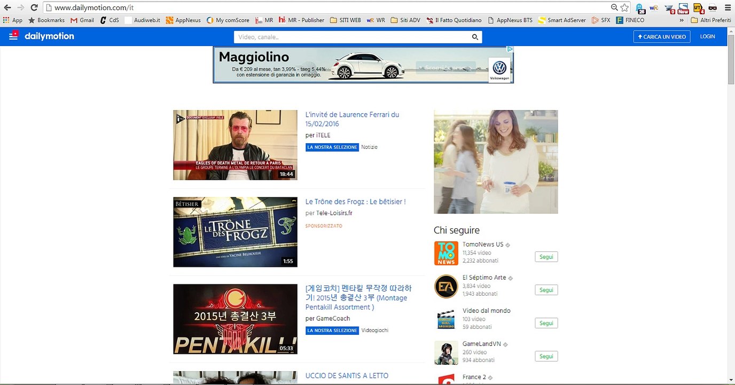Click the browser Forward arrow
Image resolution: width=735 pixels, height=385 pixels.
pos(20,7)
